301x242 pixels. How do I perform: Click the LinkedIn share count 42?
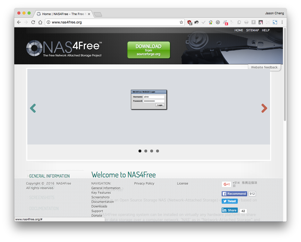[x=243, y=211]
